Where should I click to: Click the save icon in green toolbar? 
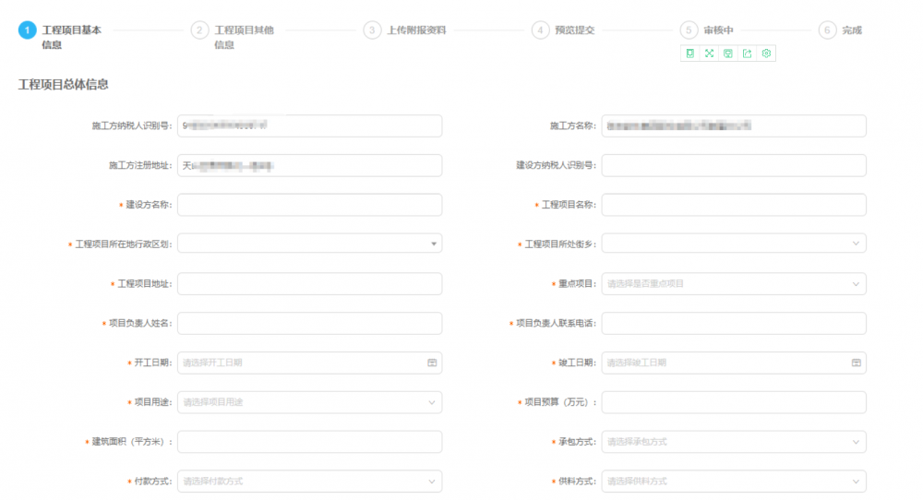tap(728, 54)
